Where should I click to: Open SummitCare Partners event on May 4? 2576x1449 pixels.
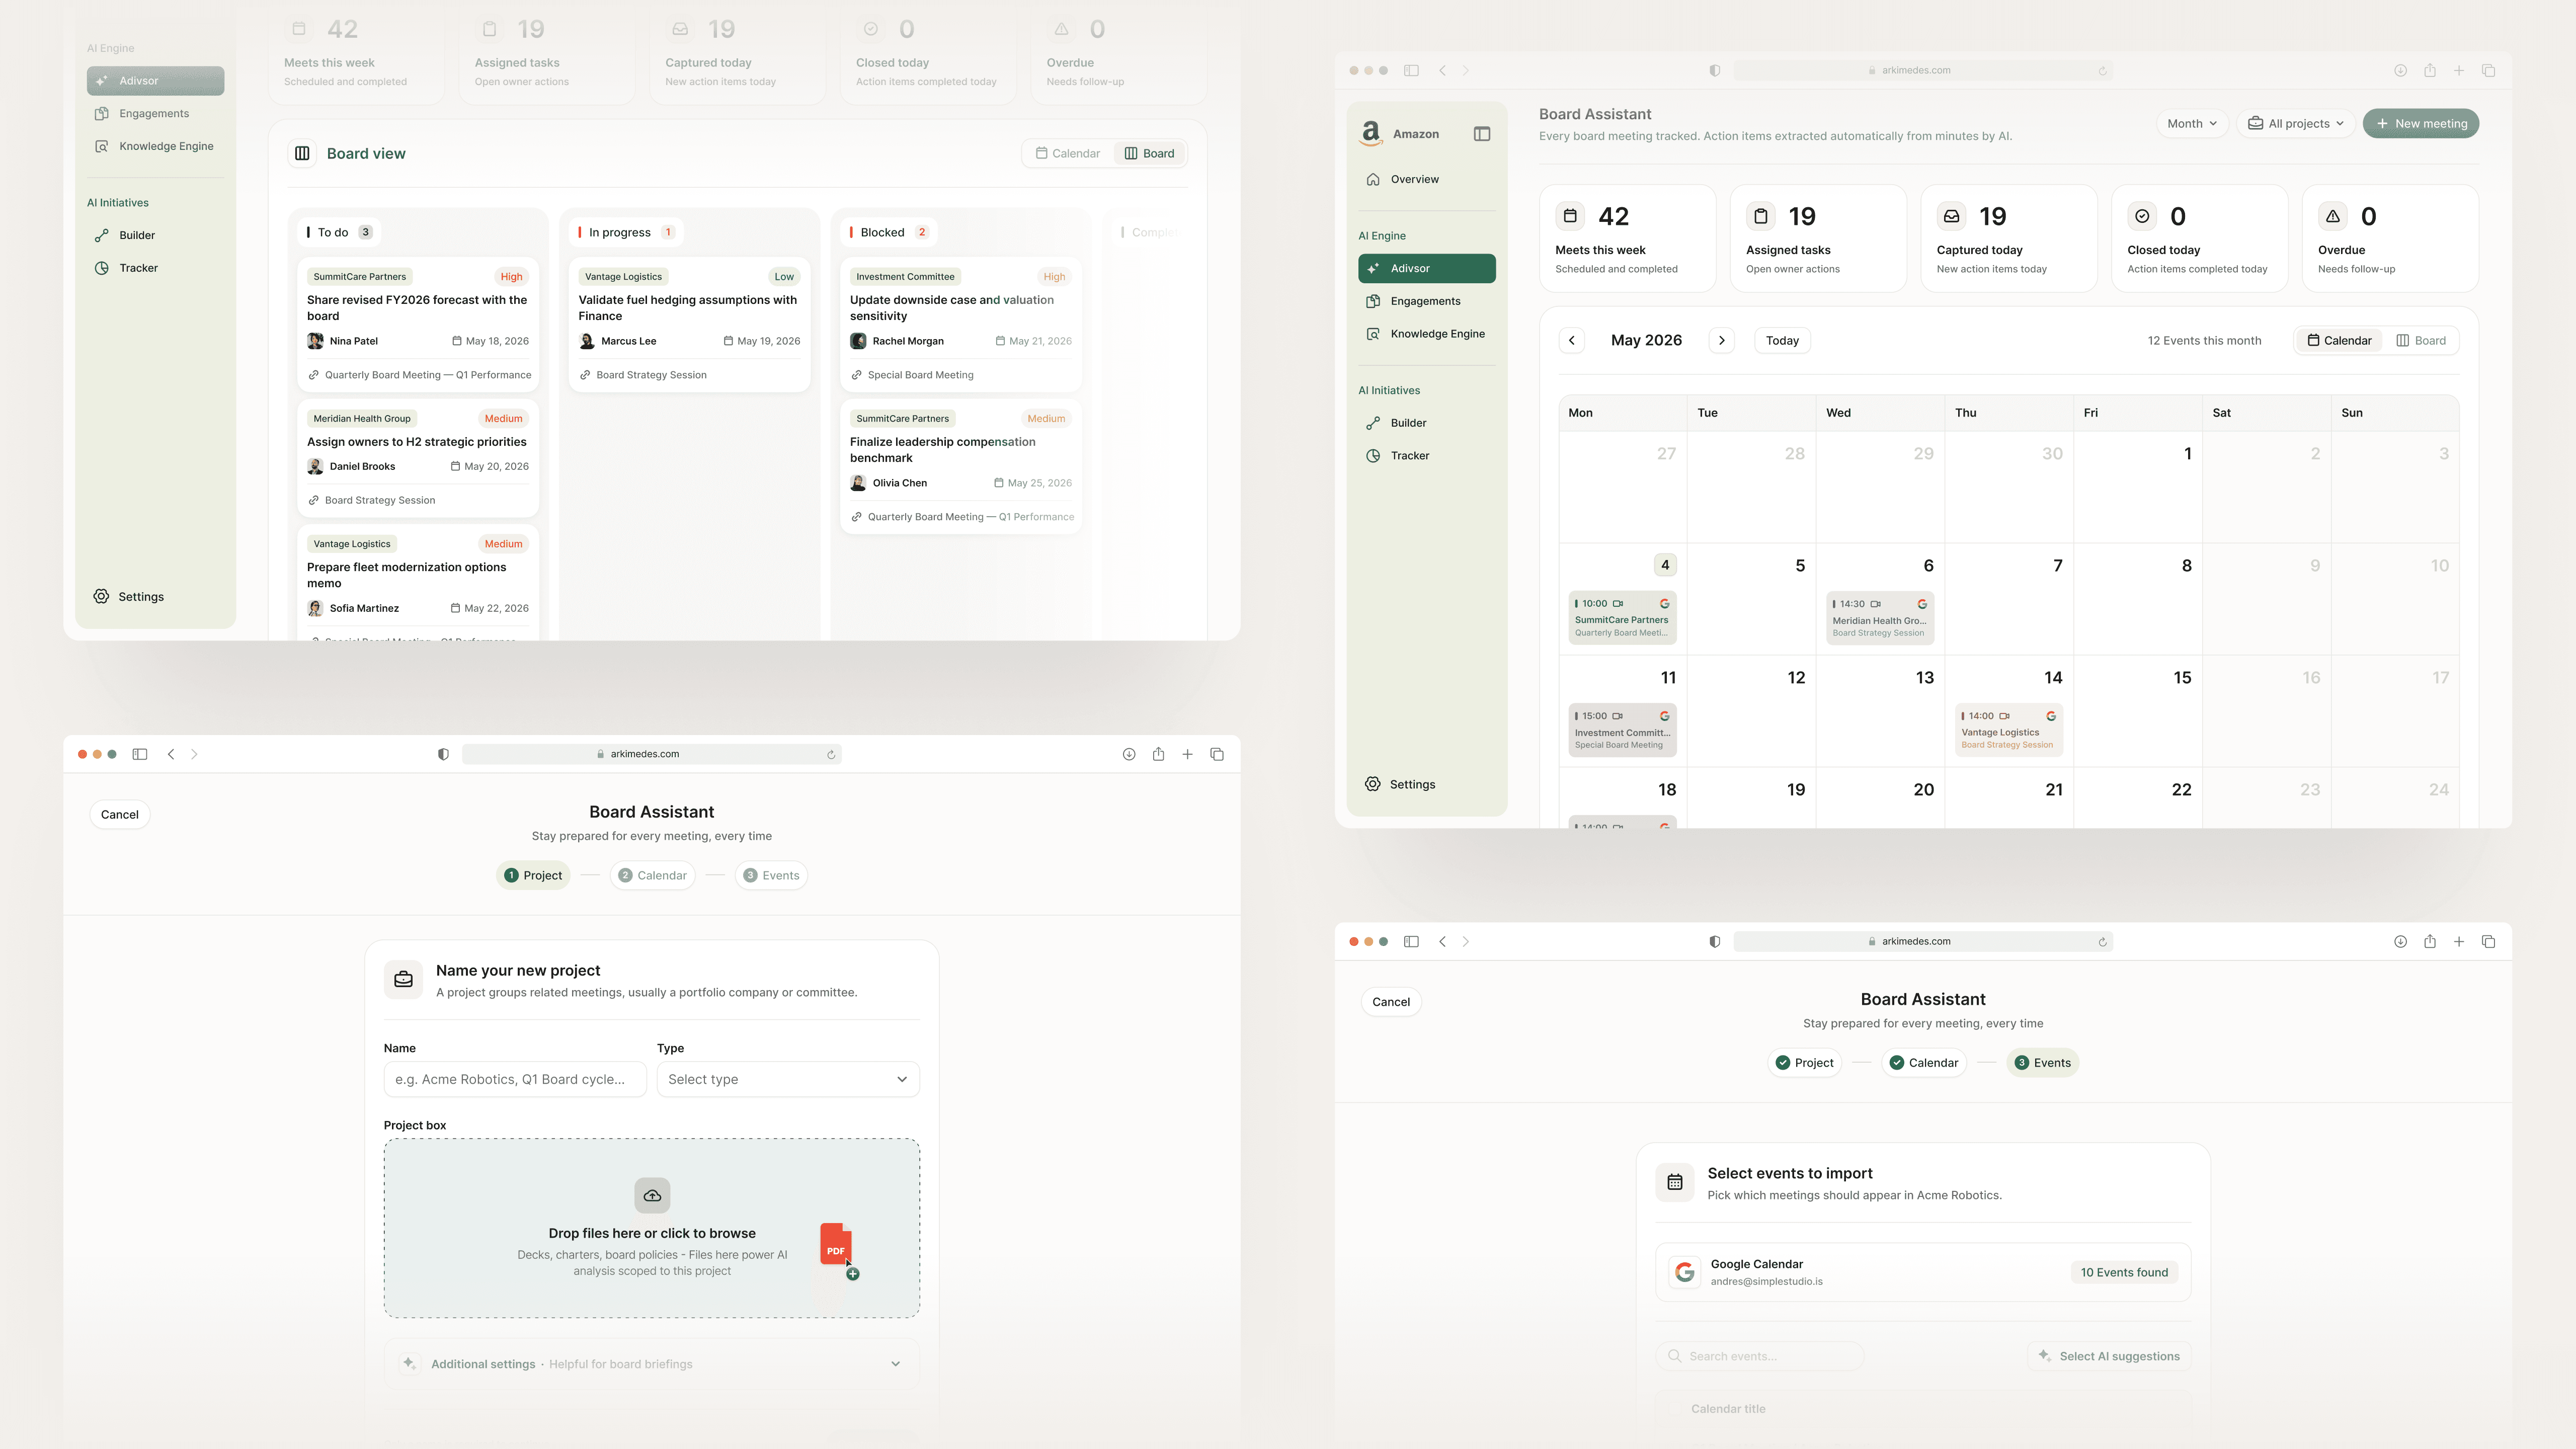point(1622,618)
